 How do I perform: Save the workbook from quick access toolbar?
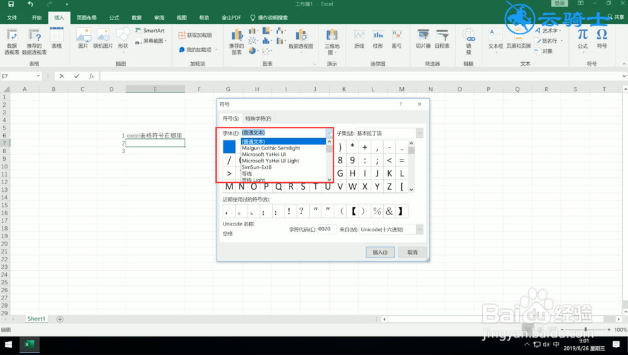11,4
